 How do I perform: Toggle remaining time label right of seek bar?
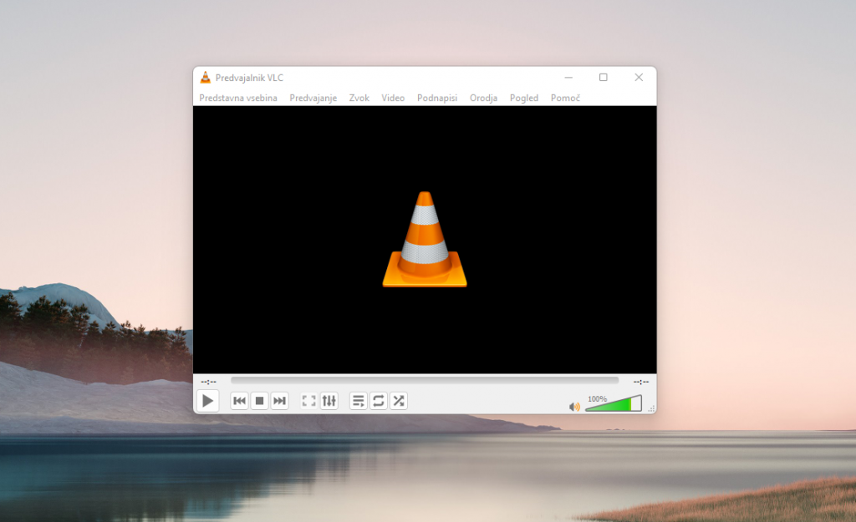pyautogui.click(x=641, y=382)
